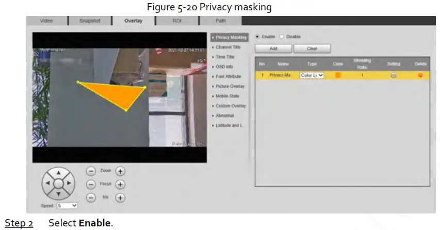Image resolution: width=440 pixels, height=230 pixels.
Task: Increase Focus with plus icon
Action: [x=120, y=185]
